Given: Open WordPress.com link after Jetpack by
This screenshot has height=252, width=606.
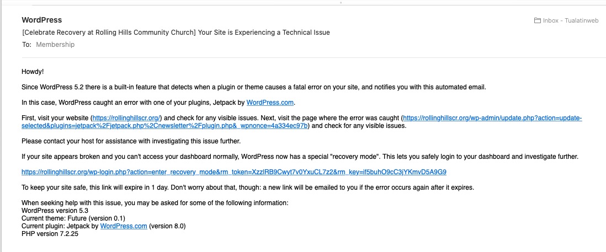Looking at the screenshot, I should tap(270, 103).
